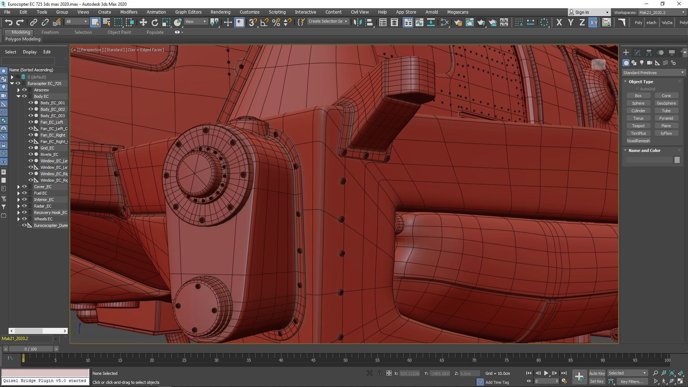
Task: Open the Hierarchy command panel tab
Action: pyautogui.click(x=649, y=52)
